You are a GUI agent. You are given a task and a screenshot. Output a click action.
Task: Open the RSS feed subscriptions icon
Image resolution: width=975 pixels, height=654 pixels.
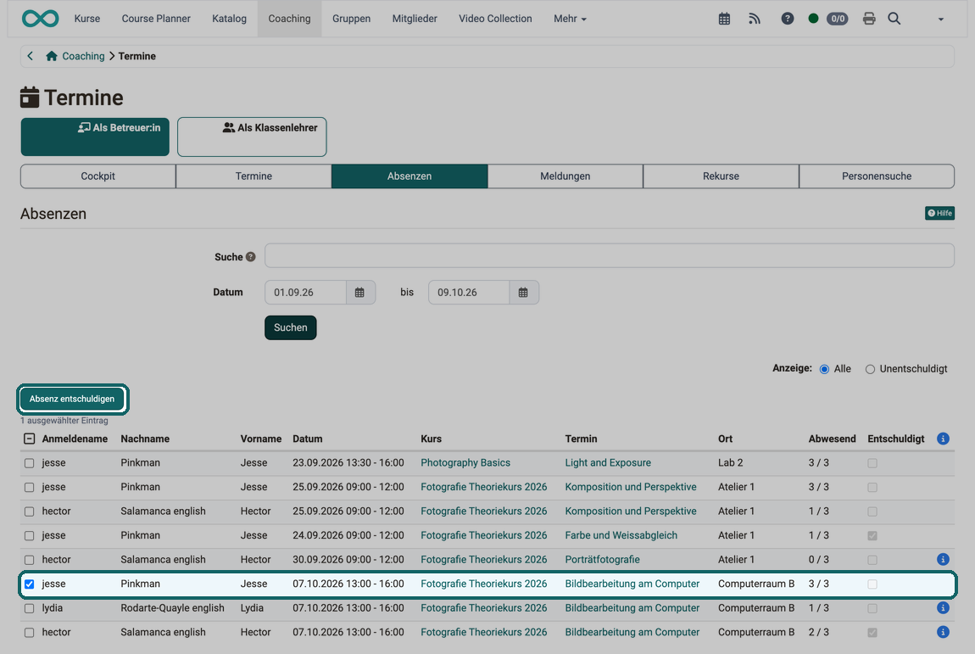pos(755,19)
